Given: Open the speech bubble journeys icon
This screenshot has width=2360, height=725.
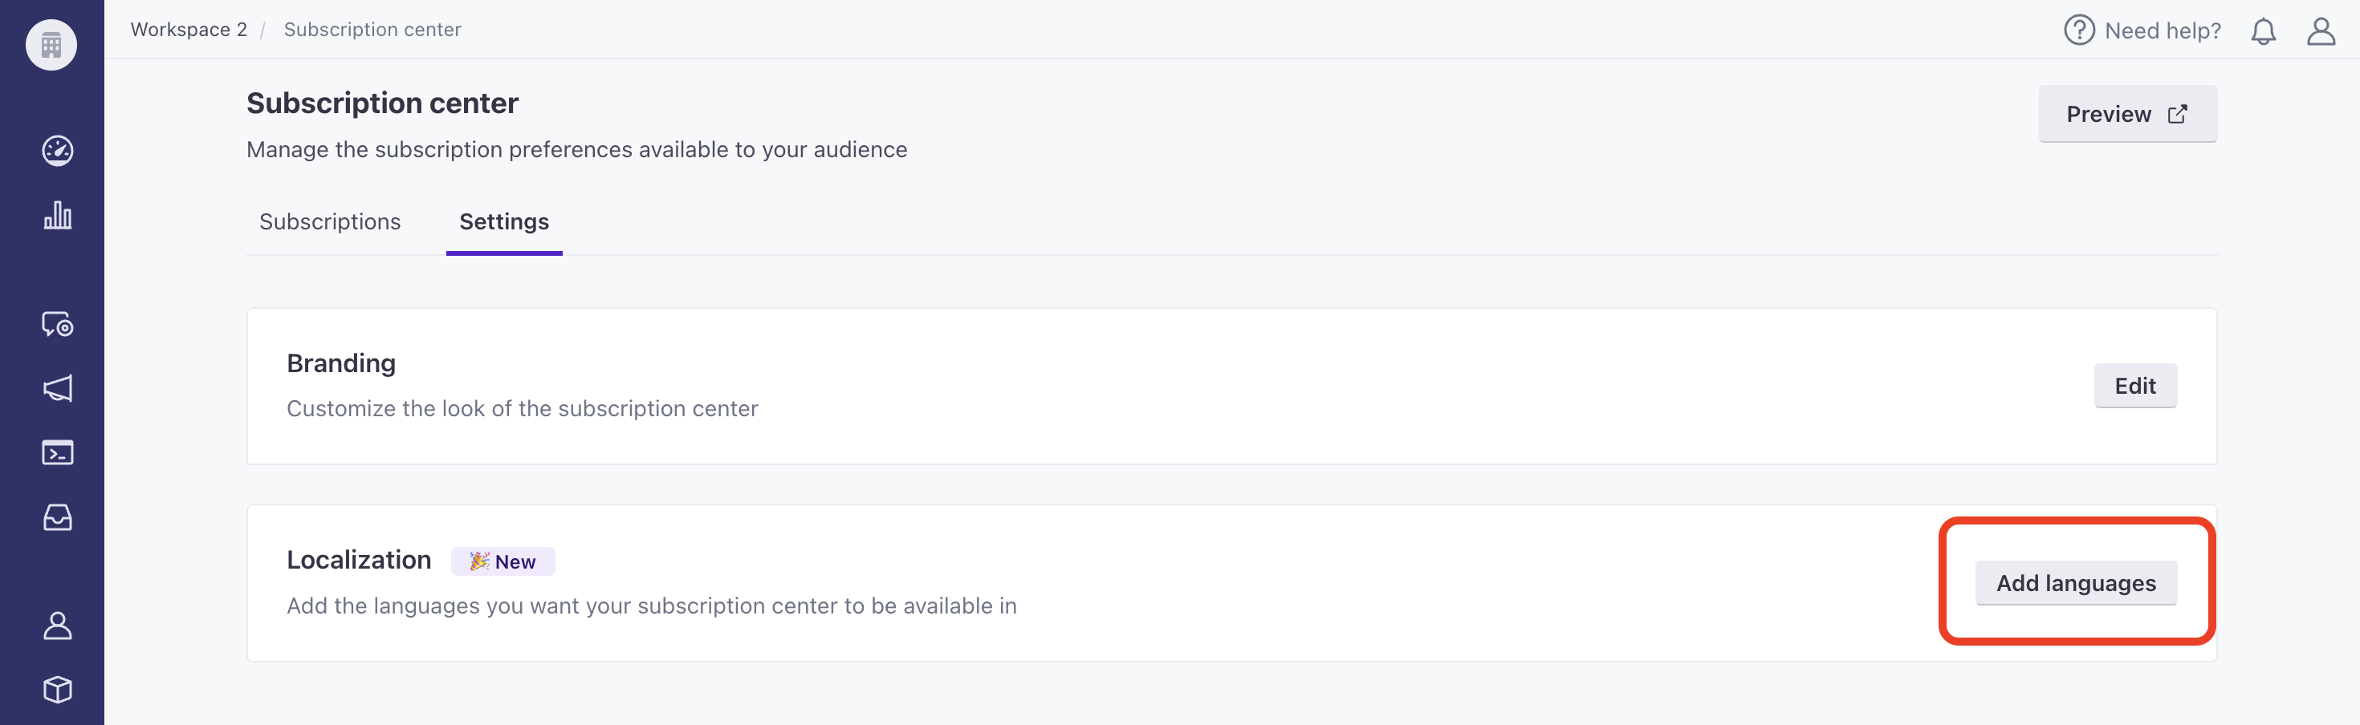Looking at the screenshot, I should (x=57, y=324).
